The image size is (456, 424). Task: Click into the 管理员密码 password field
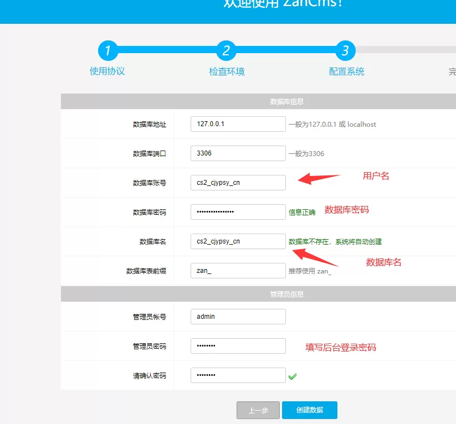point(238,346)
